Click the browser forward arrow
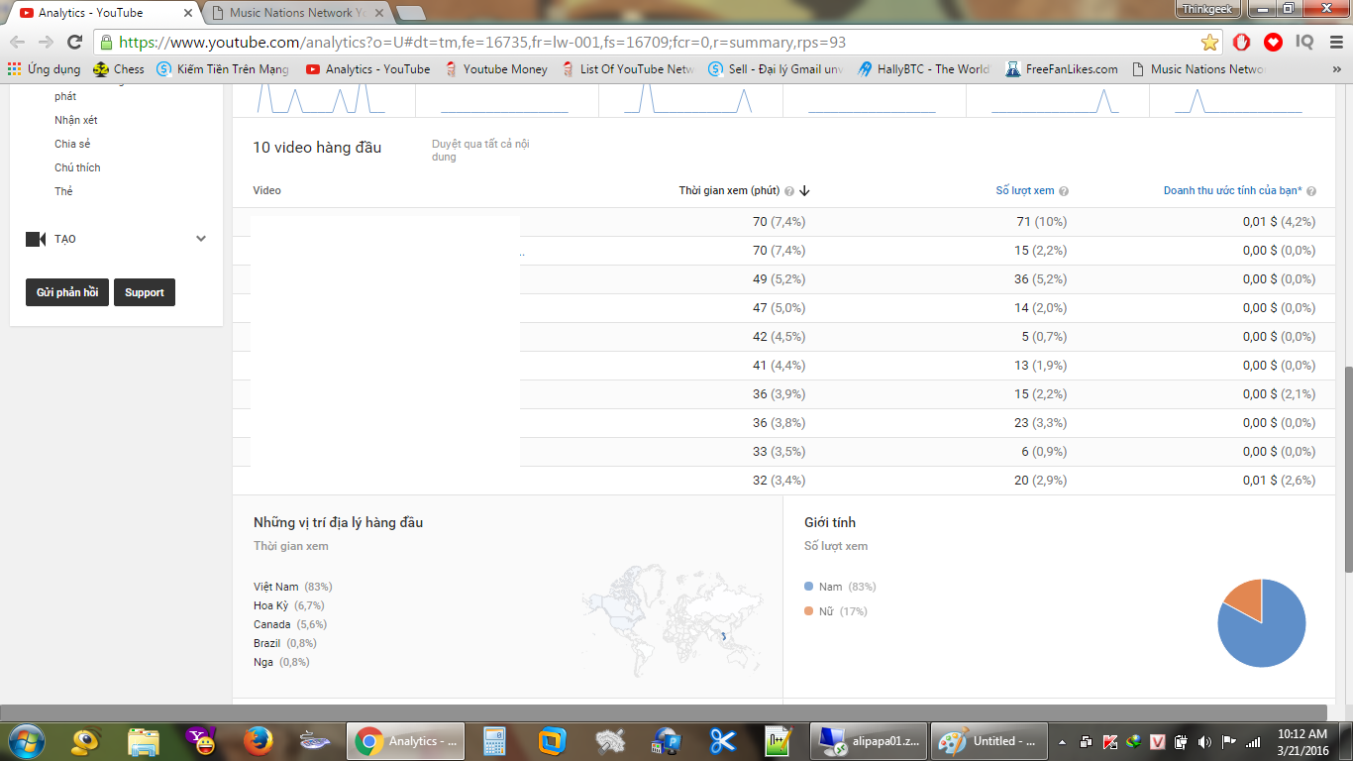The width and height of the screenshot is (1353, 761). click(46, 43)
